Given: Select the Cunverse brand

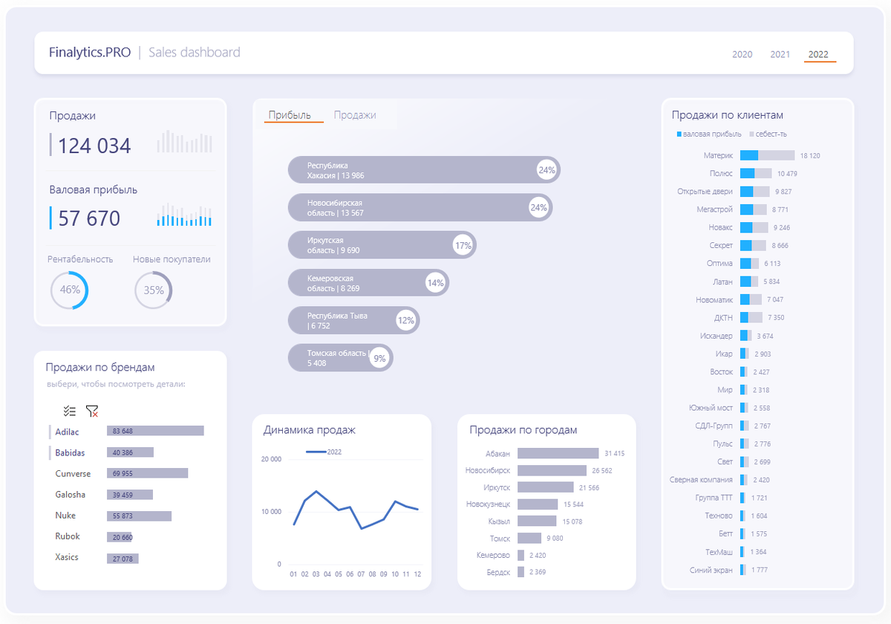Looking at the screenshot, I should [x=73, y=473].
